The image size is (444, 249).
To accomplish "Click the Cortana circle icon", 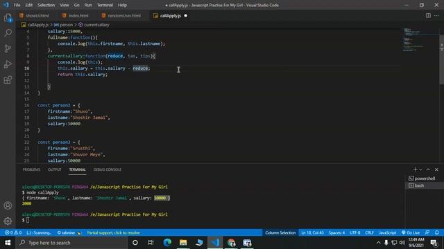I will pyautogui.click(x=135, y=243).
